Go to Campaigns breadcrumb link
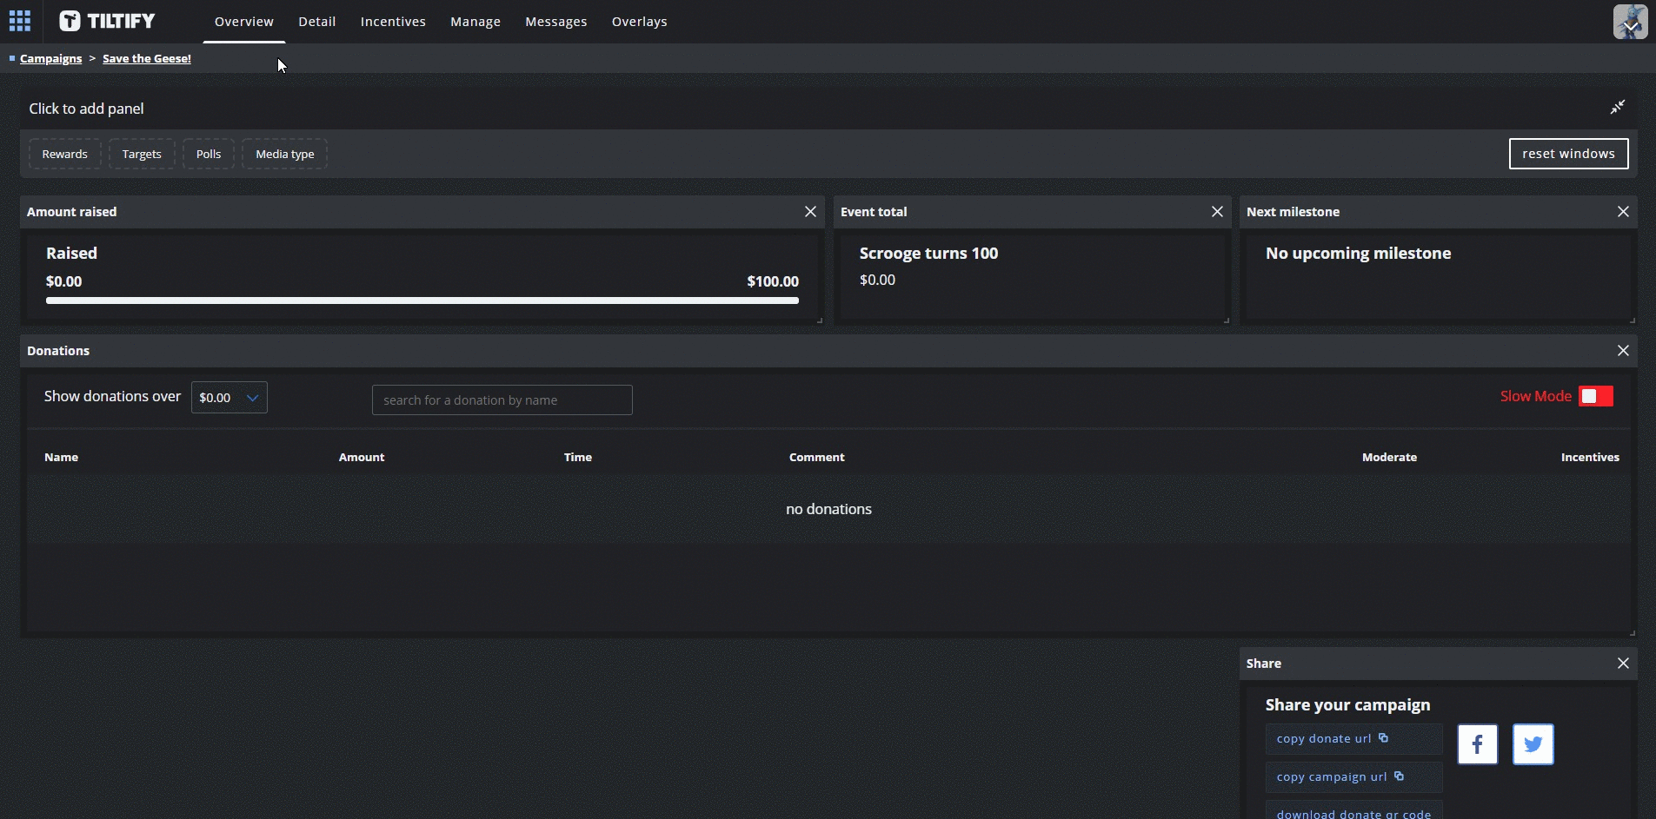The image size is (1656, 819). click(x=51, y=58)
